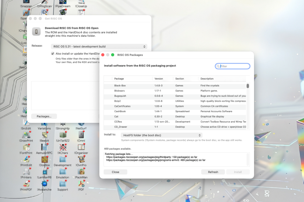
Task: Open the !CloseUp icon
Action: click(x=81, y=2)
